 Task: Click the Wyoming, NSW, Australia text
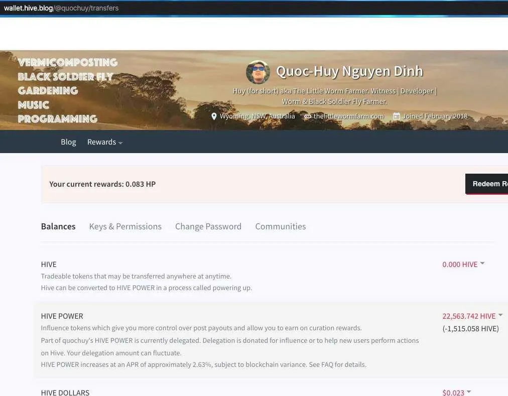coord(257,116)
